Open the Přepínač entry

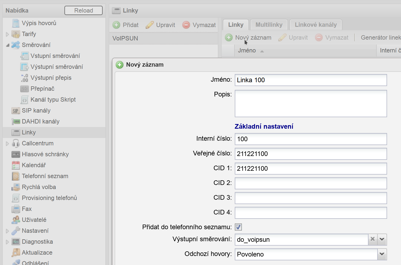[x=42, y=89]
